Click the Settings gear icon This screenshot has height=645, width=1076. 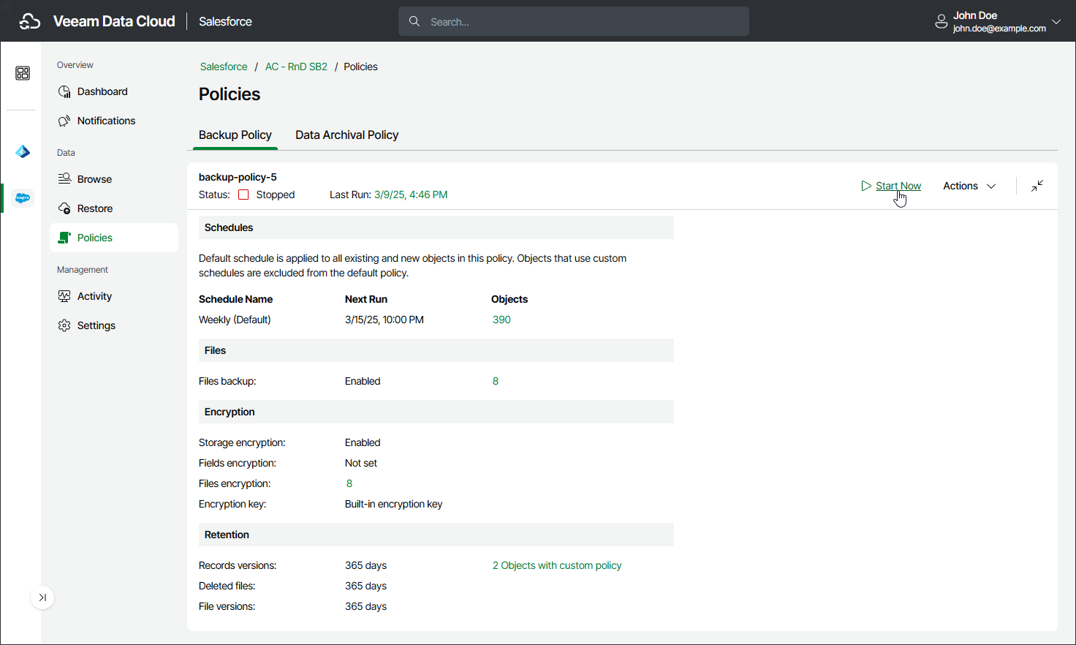coord(64,325)
